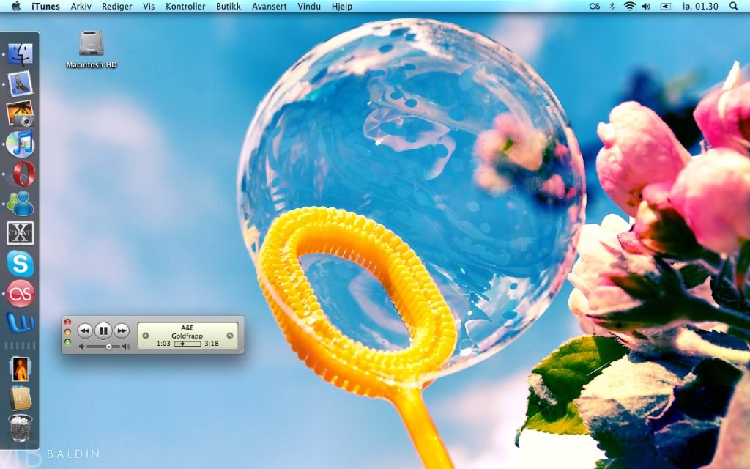Viewport: 750px width, 469px height.
Task: Open Last.fm app in the Dock
Action: pyautogui.click(x=21, y=293)
